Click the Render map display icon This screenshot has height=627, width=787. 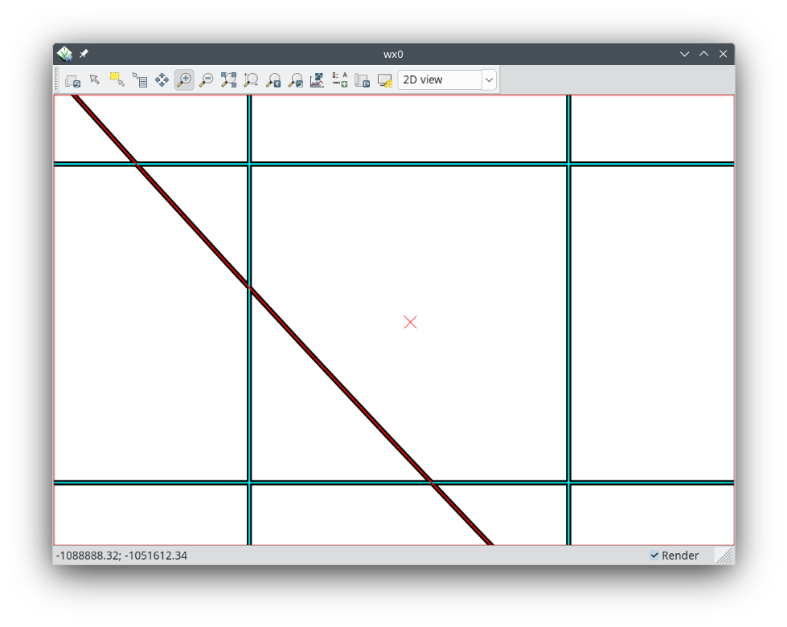tap(73, 80)
